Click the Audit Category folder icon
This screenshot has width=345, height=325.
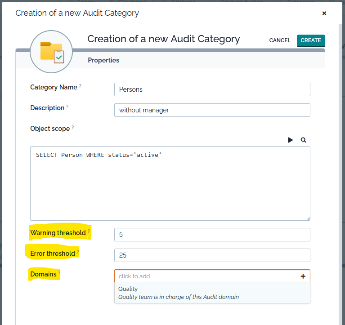tap(52, 52)
